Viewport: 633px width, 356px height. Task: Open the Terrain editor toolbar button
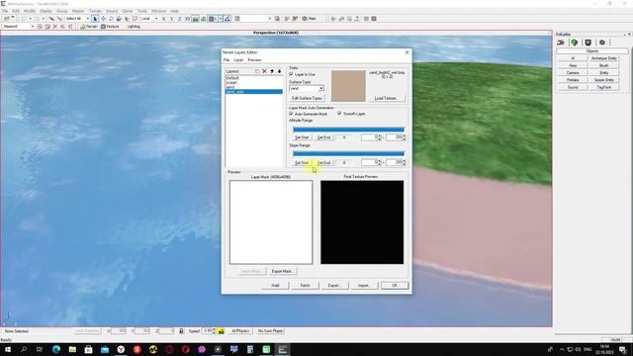89,27
